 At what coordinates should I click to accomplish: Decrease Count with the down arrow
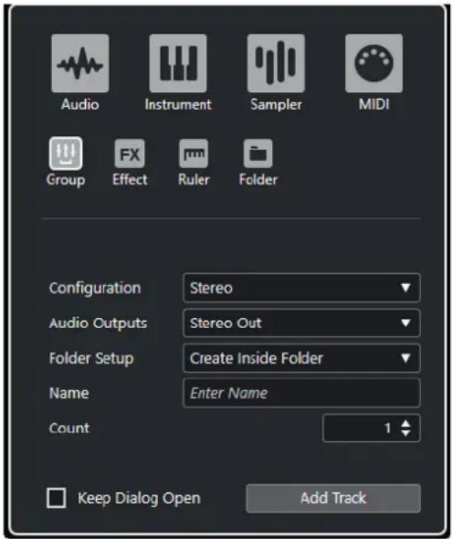(x=406, y=432)
